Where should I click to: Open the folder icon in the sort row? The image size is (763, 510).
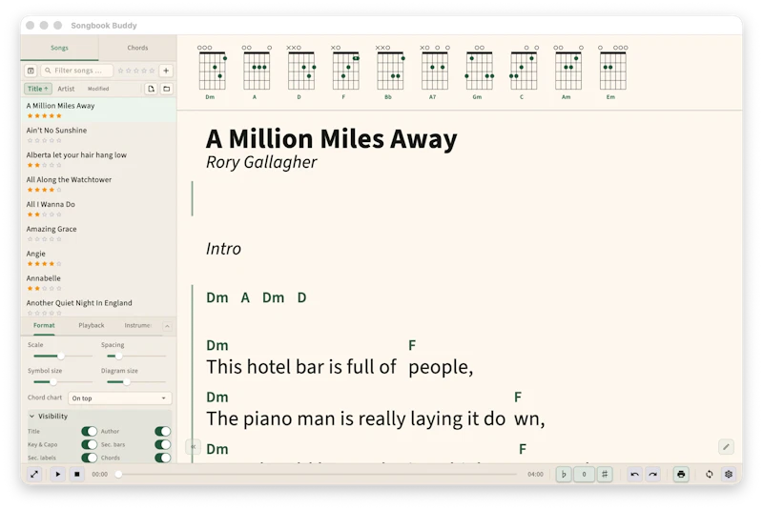[166, 89]
